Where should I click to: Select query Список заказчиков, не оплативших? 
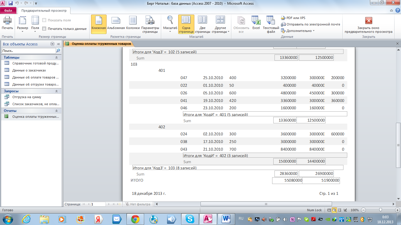(x=31, y=104)
